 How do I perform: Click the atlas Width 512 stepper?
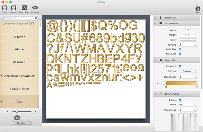pyautogui.click(x=195, y=30)
